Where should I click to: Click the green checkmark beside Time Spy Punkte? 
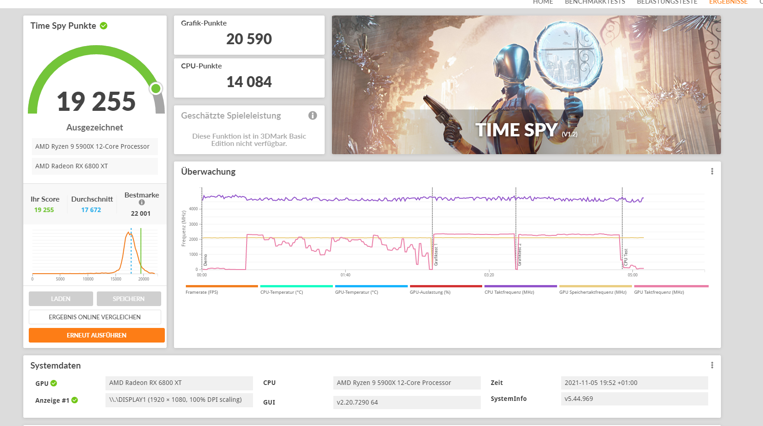[104, 26]
